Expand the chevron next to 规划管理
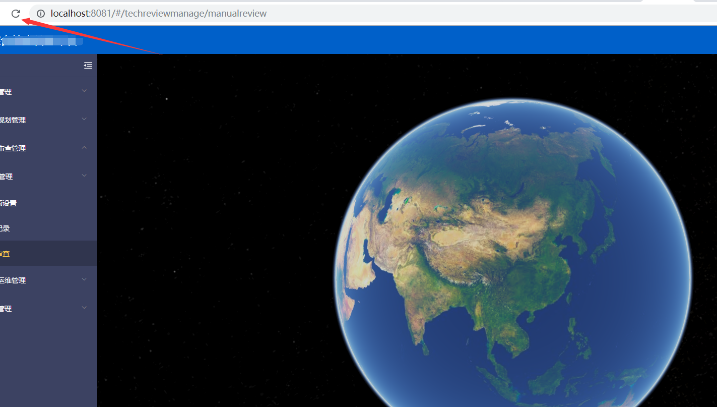 click(84, 119)
